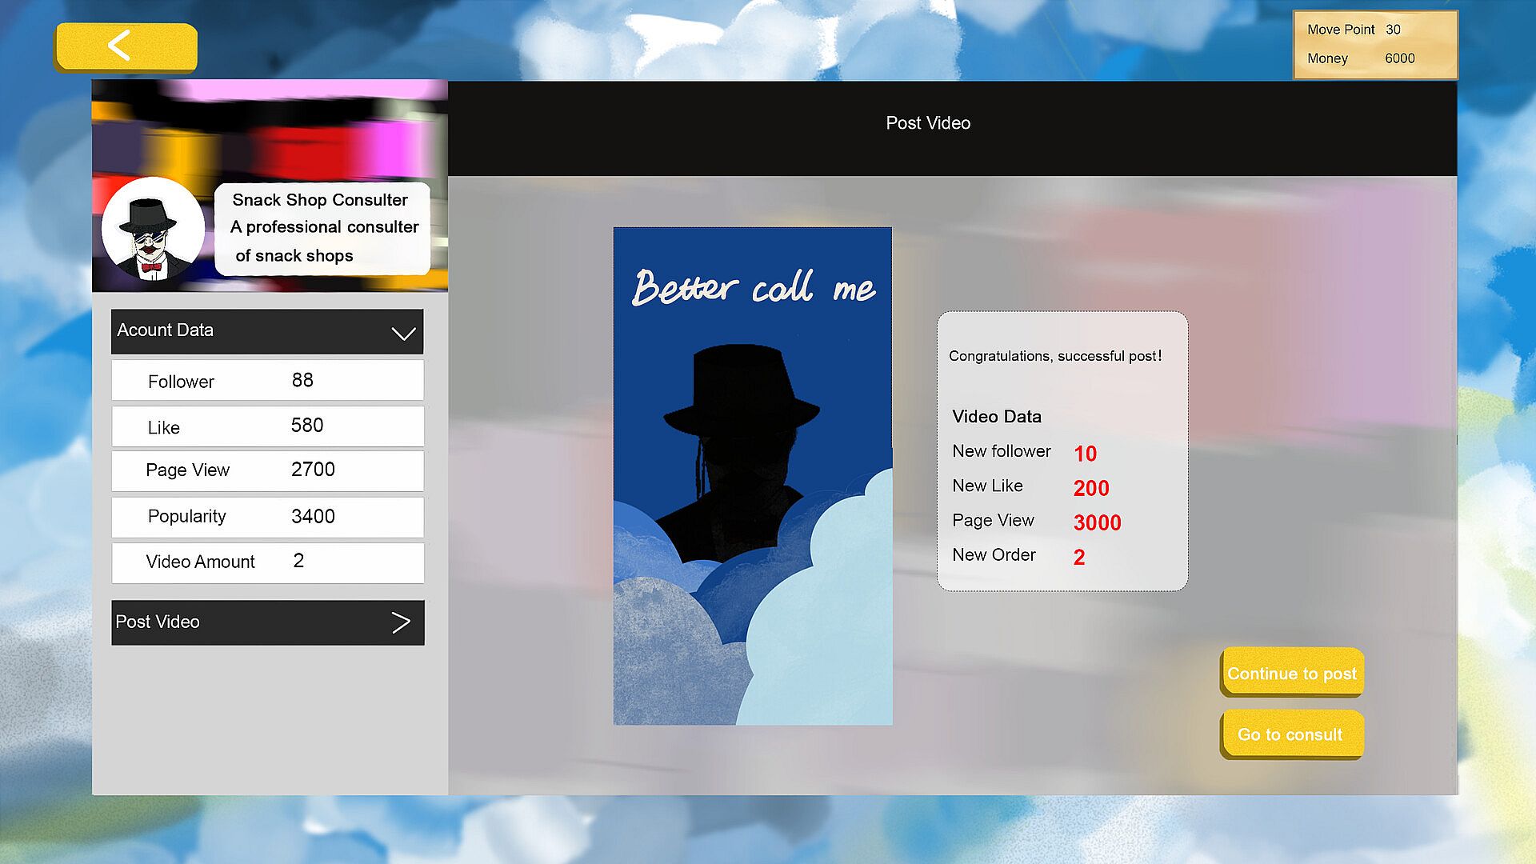Viewport: 1536px width, 864px height.
Task: Open Post Video arrow in sidebar
Action: [401, 622]
